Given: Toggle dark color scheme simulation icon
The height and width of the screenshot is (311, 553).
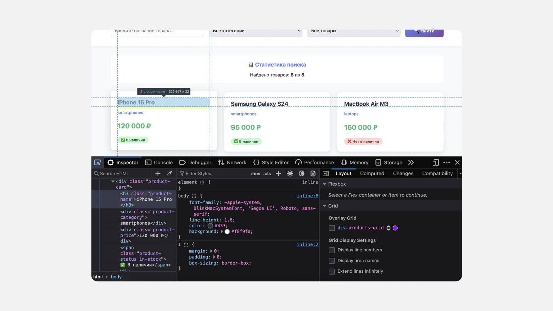Looking at the screenshot, I should pyautogui.click(x=301, y=173).
